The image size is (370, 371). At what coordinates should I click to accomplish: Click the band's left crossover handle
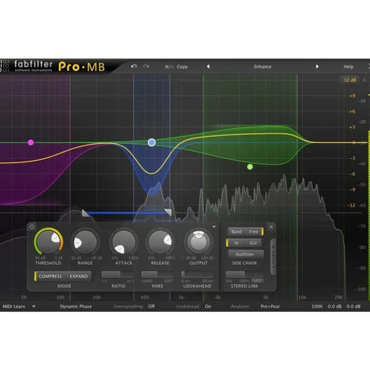85,213
